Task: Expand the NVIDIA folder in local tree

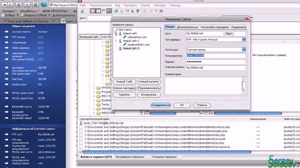Action: pos(94,88)
